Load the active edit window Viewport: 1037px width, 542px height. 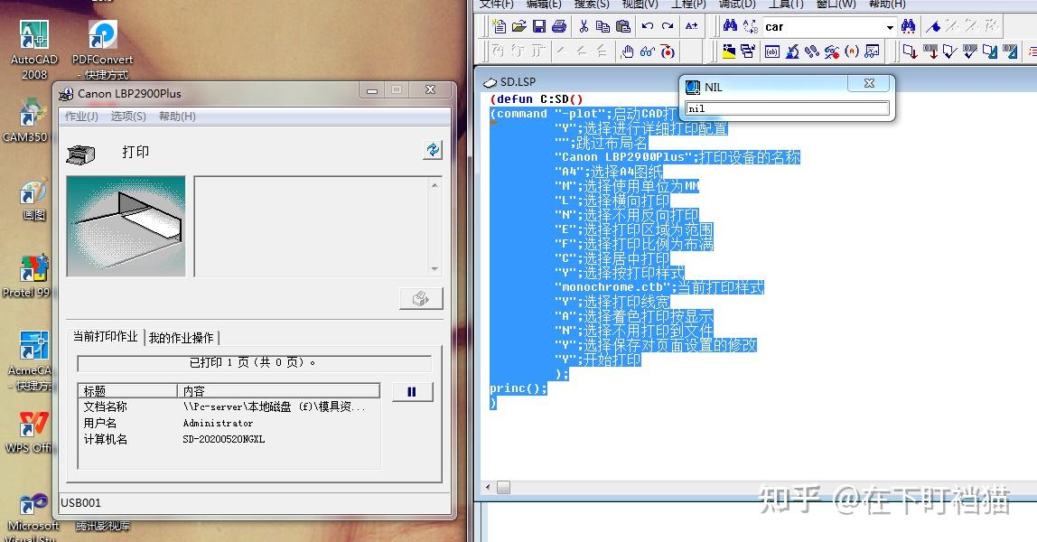[910, 51]
